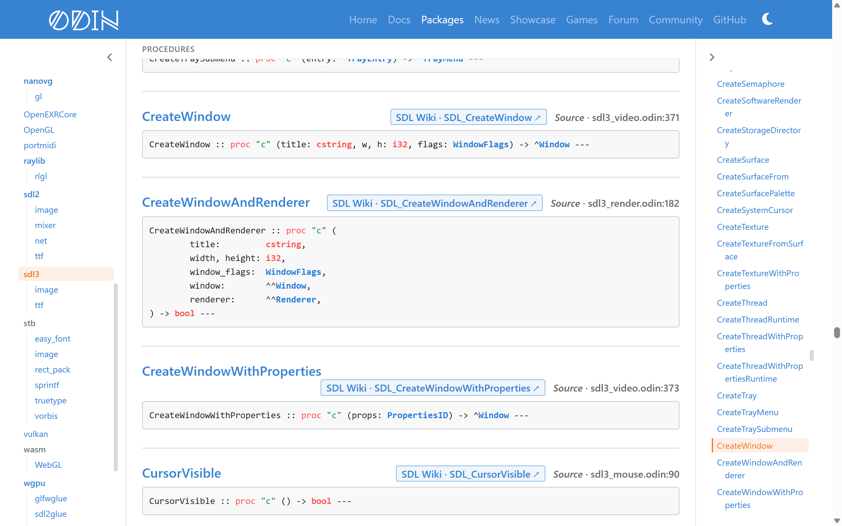Click the left sidebar scrollbar
Screen dimensions: 842x526
115,377
